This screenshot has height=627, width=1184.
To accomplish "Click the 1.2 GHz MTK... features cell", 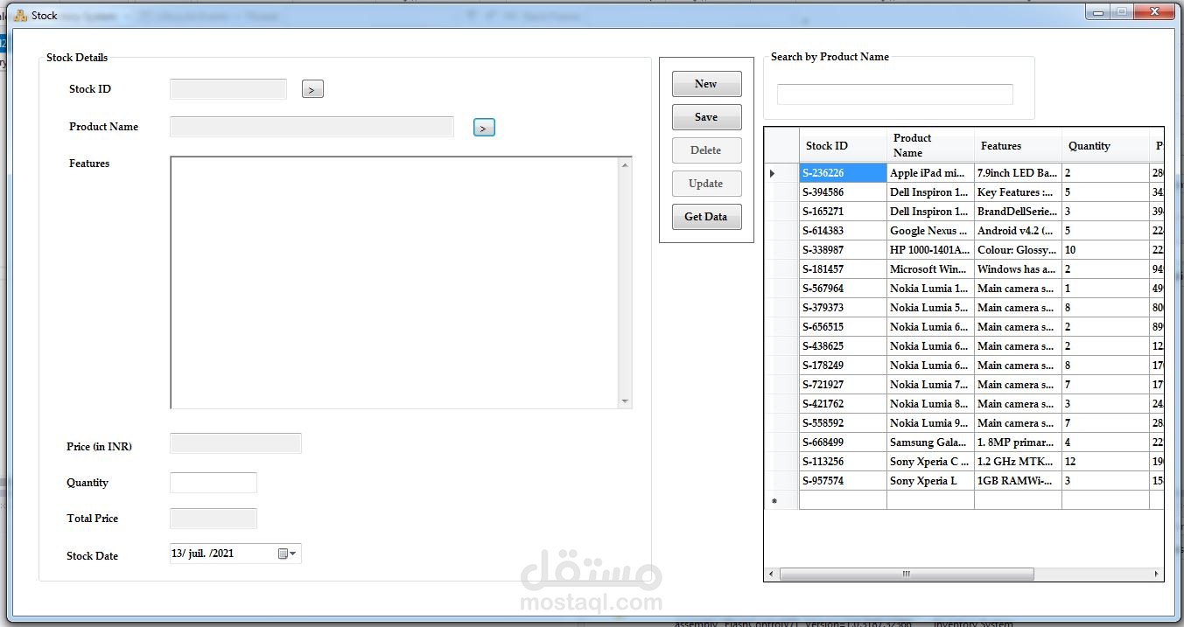I will click(1018, 462).
